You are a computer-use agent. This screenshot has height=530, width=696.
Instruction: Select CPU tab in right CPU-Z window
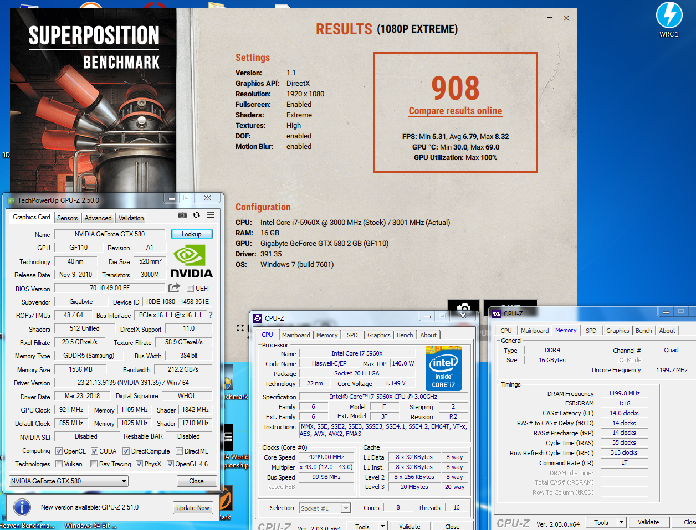click(506, 331)
